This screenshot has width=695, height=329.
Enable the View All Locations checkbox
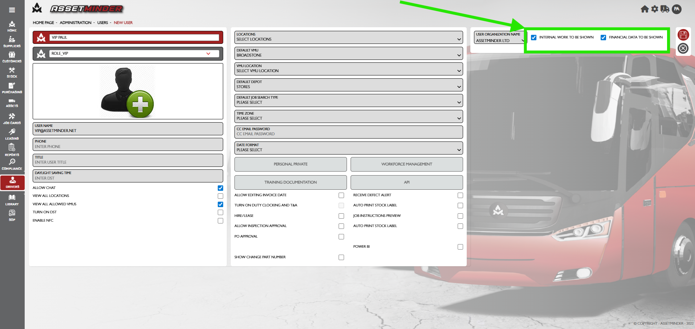(220, 196)
